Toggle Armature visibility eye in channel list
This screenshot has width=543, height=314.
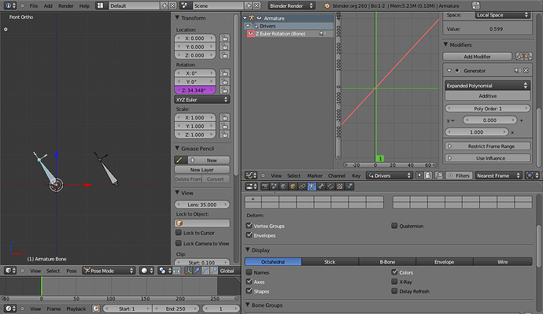coord(259,18)
